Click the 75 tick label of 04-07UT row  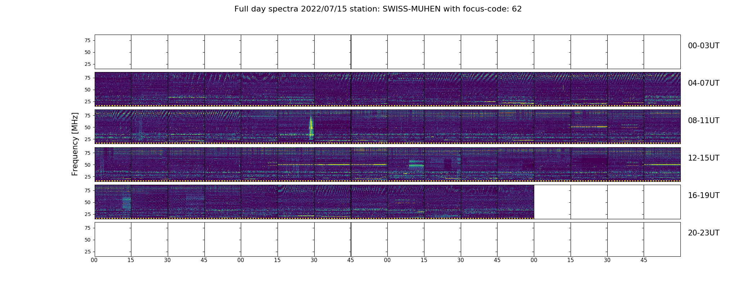point(87,78)
